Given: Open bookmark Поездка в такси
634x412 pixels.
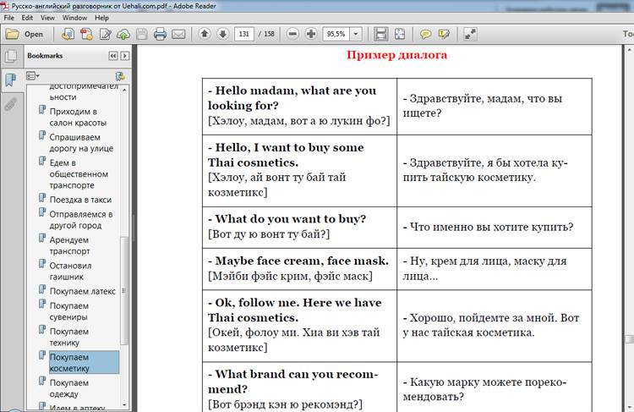Looking at the screenshot, I should pos(80,200).
